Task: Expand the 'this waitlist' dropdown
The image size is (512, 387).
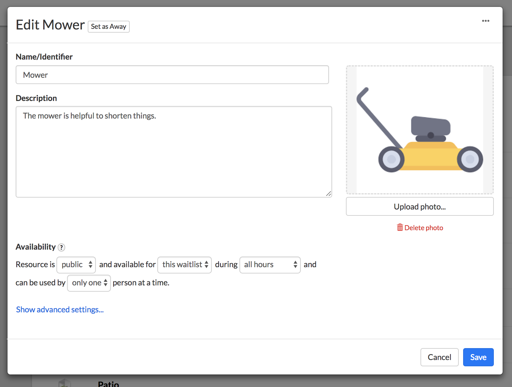Action: click(x=185, y=265)
